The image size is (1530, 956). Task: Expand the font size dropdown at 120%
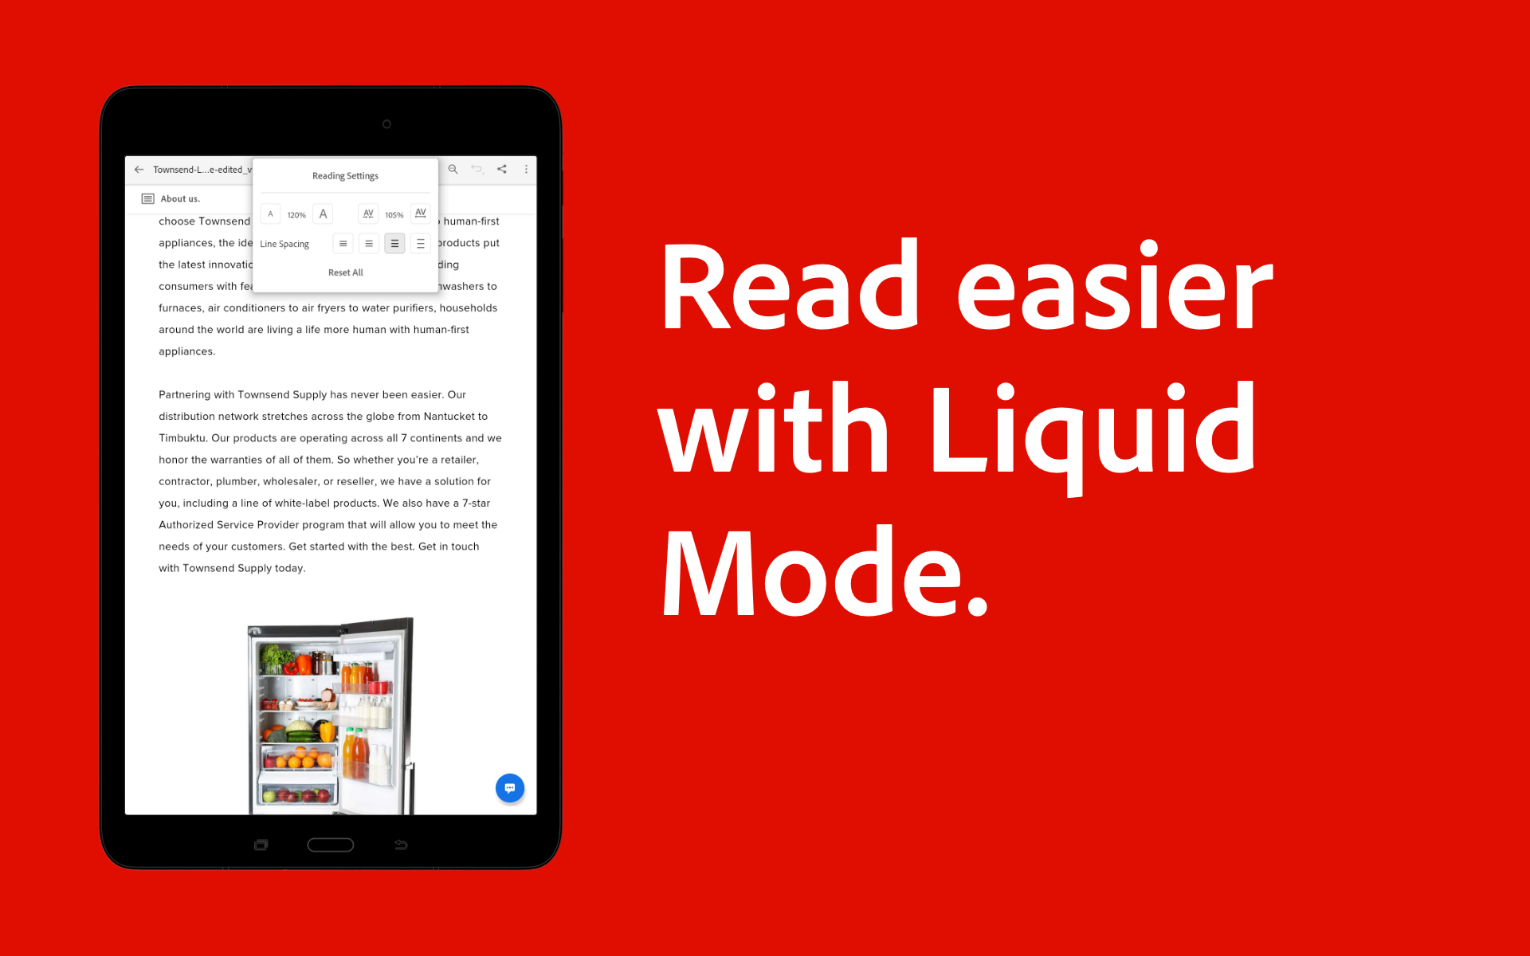click(296, 215)
